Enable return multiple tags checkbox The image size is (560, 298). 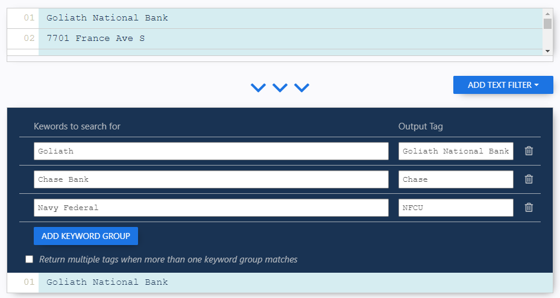click(30, 259)
